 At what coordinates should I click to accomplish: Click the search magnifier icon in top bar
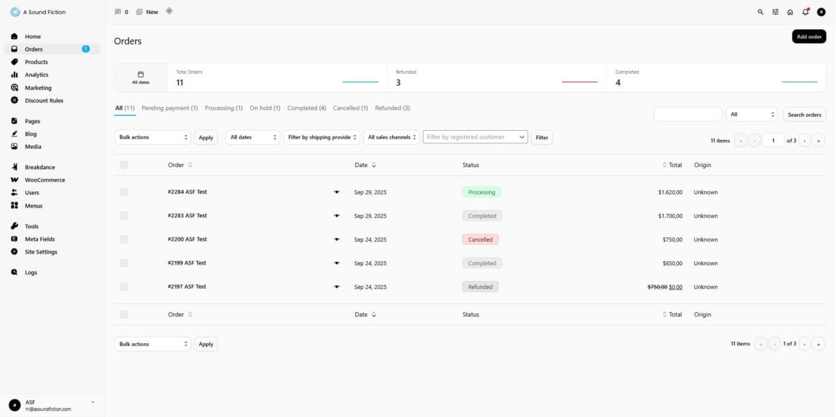click(760, 12)
